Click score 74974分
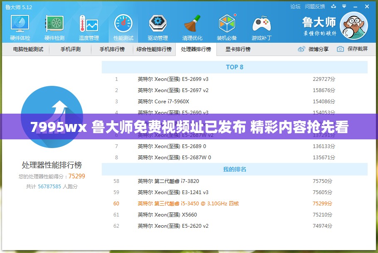 (323, 226)
